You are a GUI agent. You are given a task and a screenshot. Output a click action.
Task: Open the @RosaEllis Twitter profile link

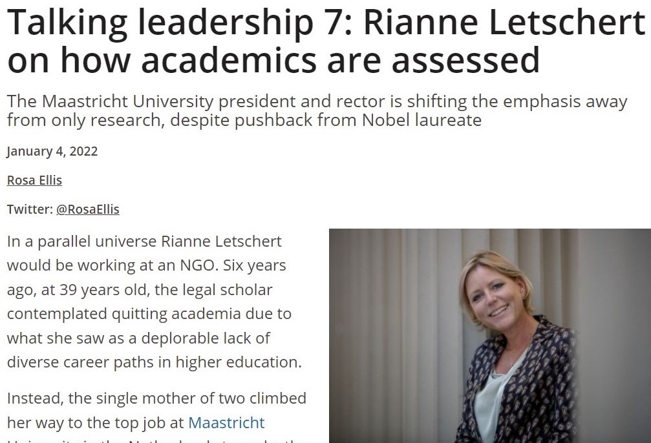point(88,209)
